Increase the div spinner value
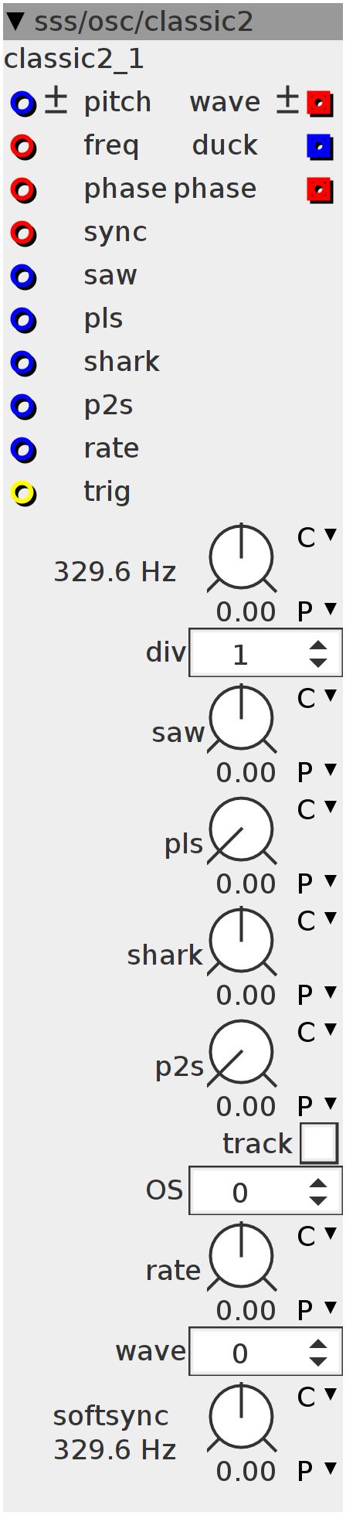This screenshot has height=1515, width=346. click(x=318, y=646)
